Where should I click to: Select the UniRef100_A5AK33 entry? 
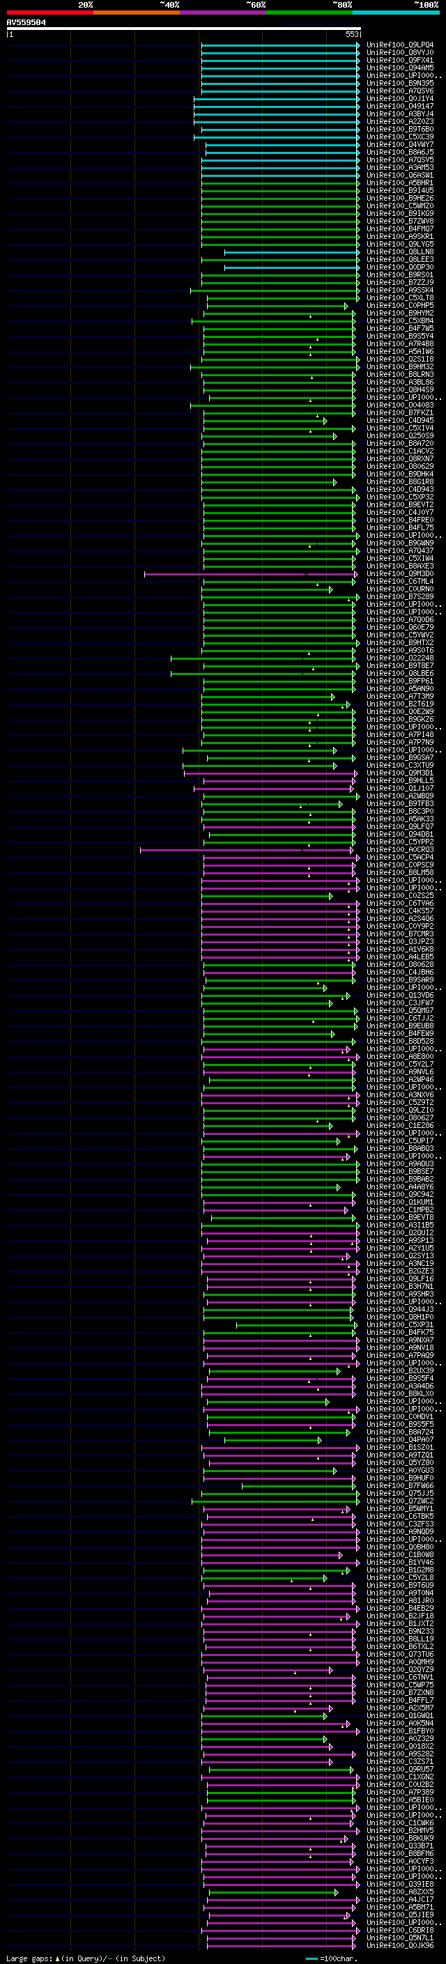tap(400, 818)
